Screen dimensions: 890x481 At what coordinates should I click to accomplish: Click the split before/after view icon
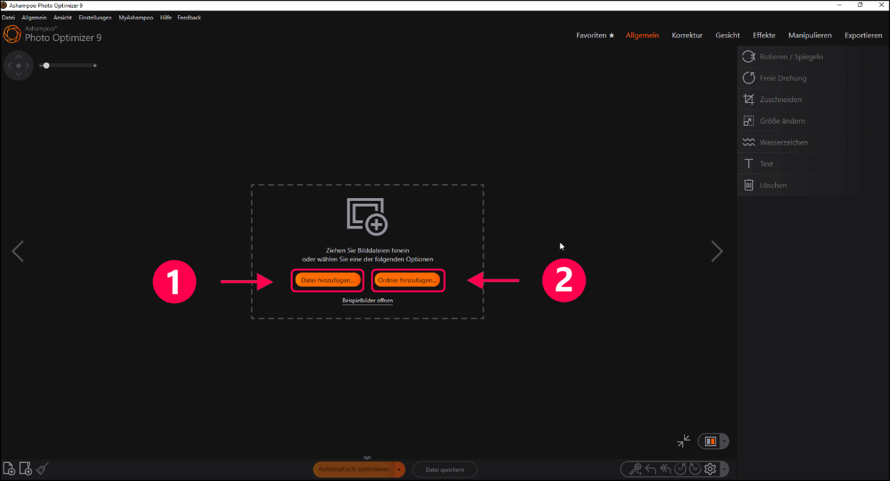711,441
